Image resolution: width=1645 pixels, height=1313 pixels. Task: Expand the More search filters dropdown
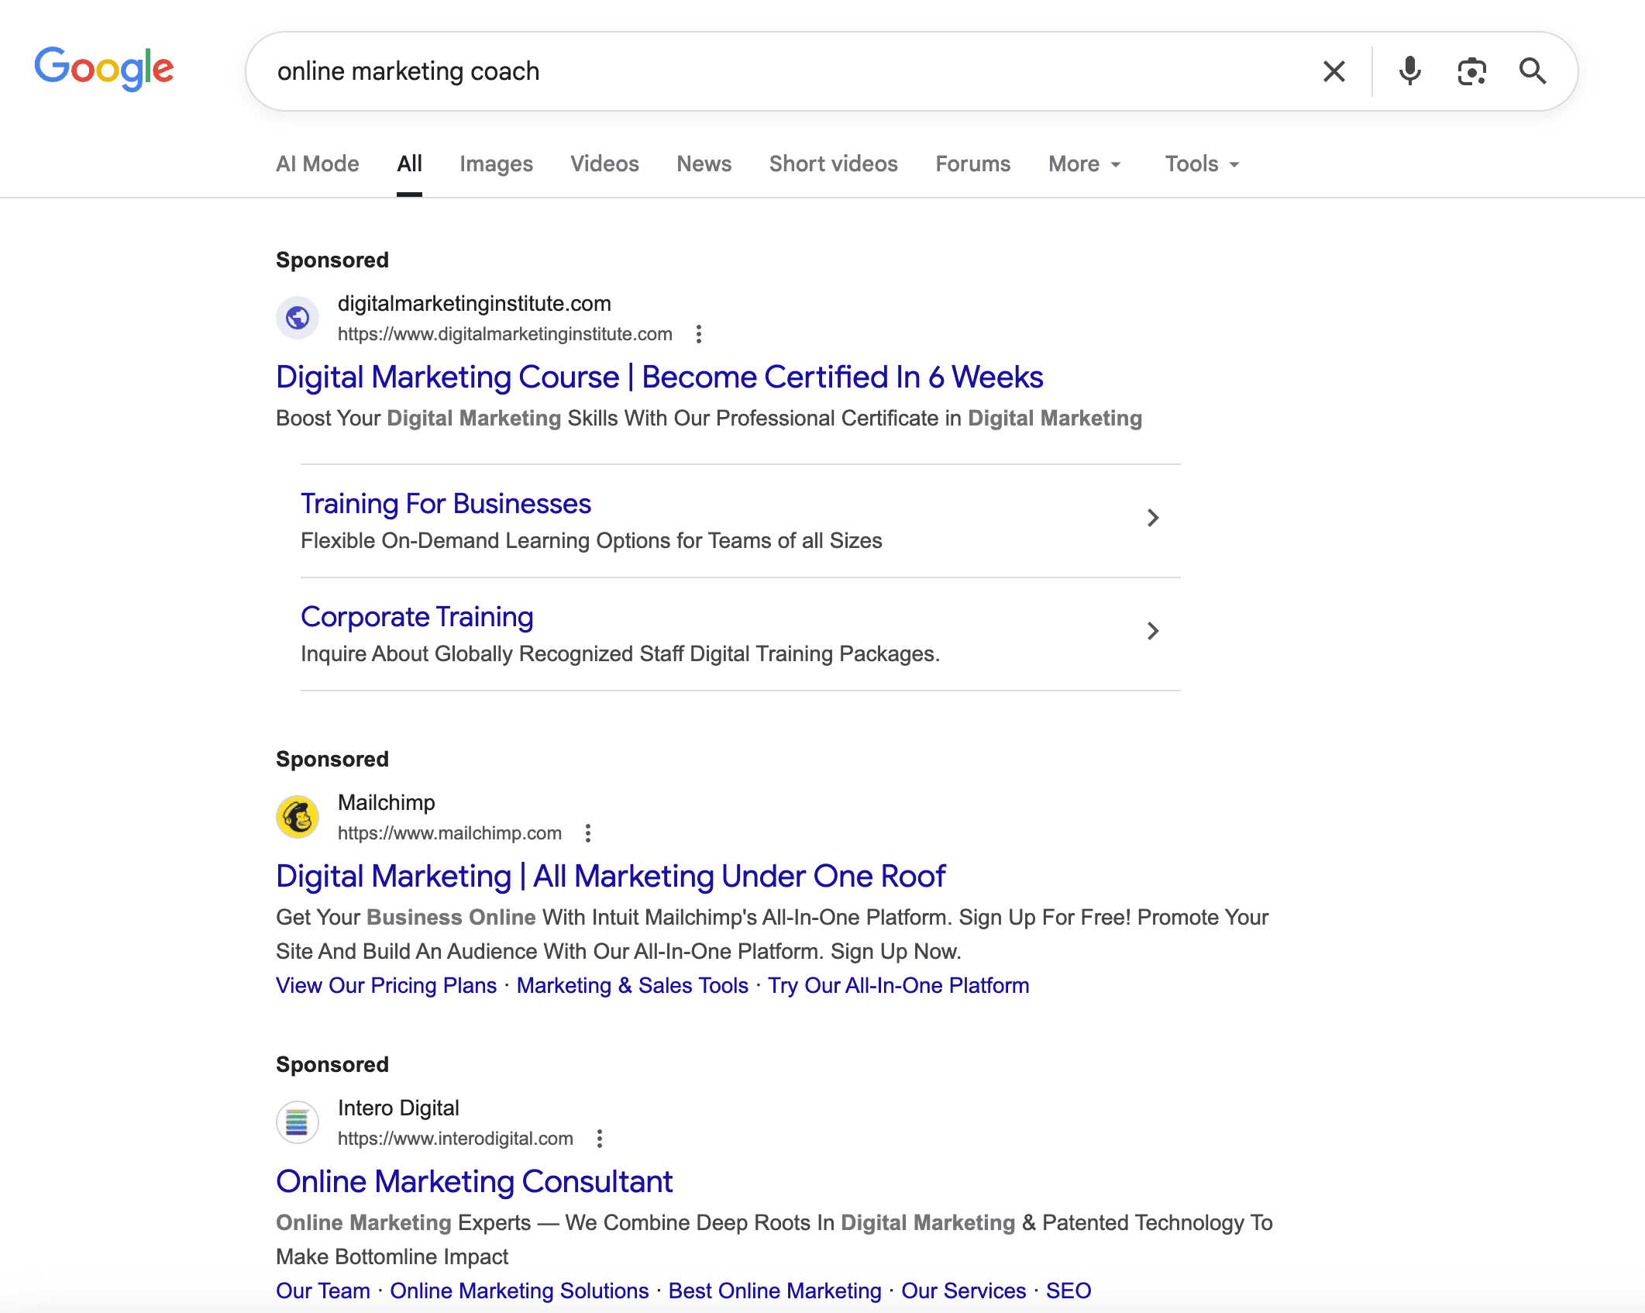[x=1084, y=164]
